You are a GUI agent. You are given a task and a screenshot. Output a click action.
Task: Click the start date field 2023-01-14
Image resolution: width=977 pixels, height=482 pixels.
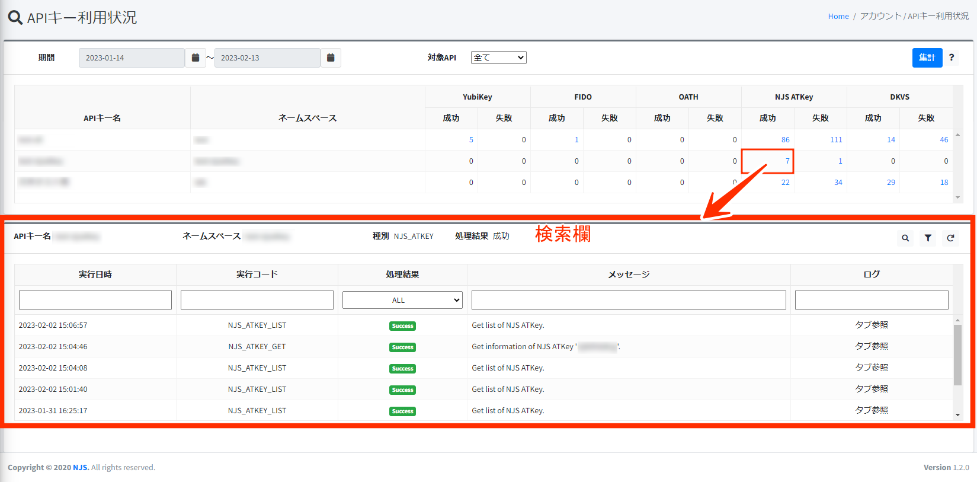[132, 58]
